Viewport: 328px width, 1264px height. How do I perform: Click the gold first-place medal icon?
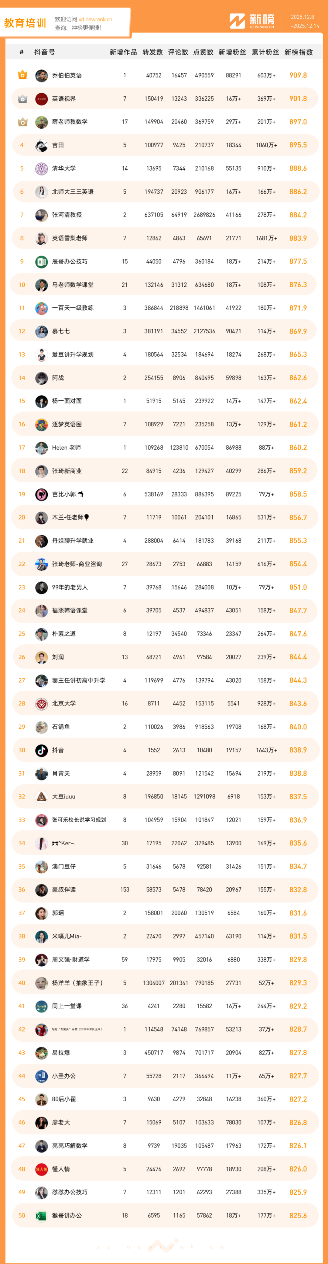(22, 75)
